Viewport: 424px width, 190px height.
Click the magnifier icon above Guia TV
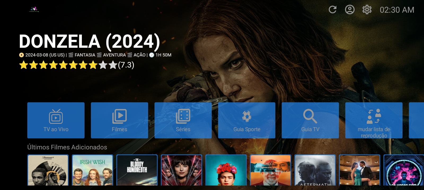pyautogui.click(x=310, y=116)
